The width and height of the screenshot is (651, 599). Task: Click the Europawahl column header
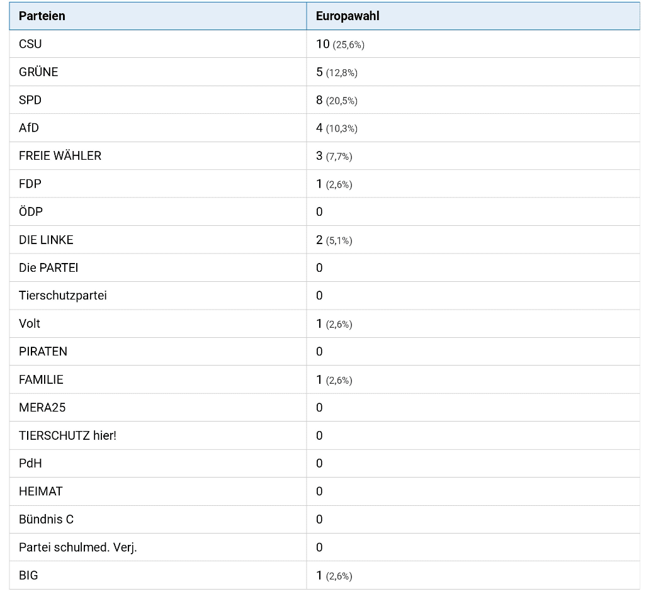tap(348, 16)
